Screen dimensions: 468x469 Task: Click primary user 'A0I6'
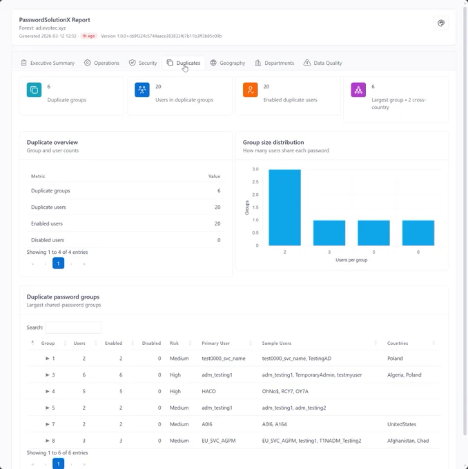pos(207,424)
